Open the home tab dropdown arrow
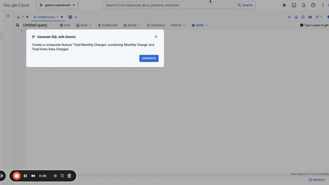Image resolution: width=329 pixels, height=185 pixels. click(23, 17)
